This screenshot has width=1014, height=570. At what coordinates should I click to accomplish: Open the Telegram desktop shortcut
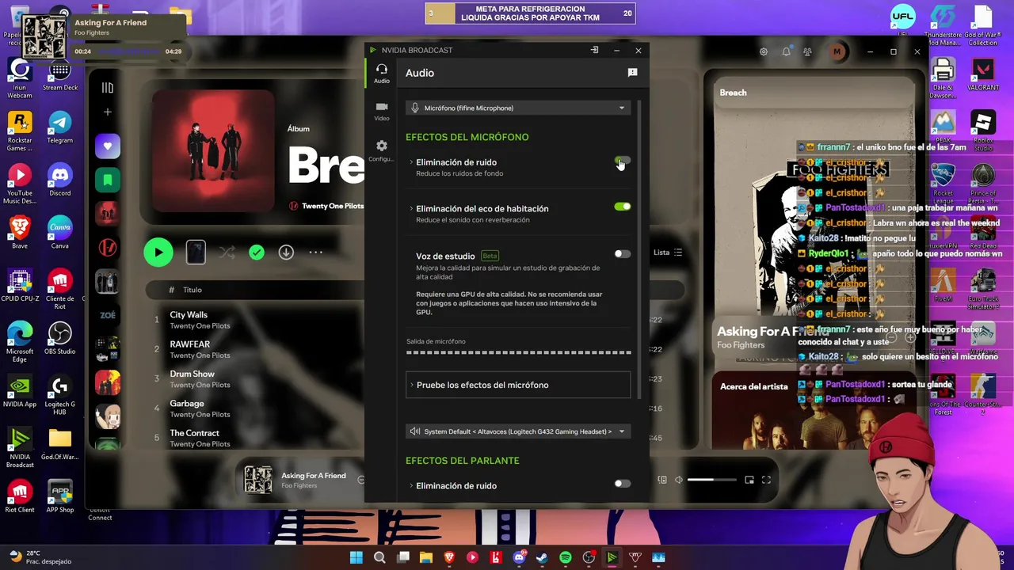coord(59,127)
